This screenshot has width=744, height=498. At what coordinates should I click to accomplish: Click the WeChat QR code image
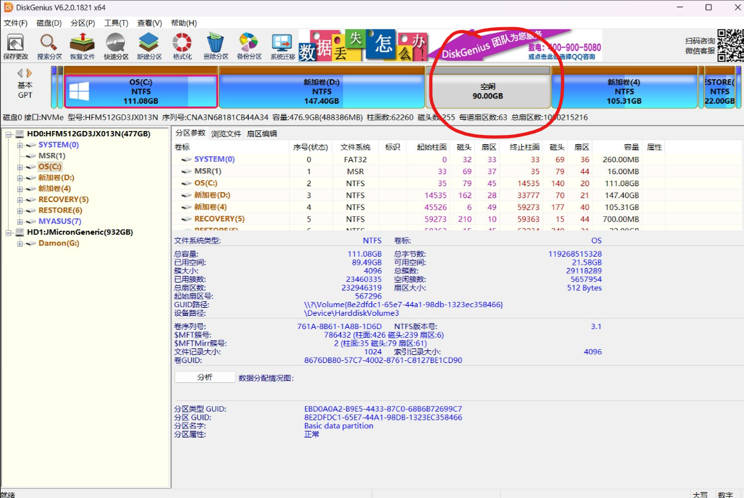[730, 45]
